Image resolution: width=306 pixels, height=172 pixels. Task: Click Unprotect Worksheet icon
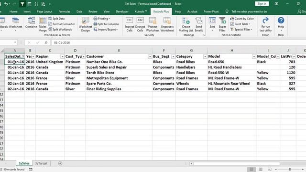coord(167,24)
